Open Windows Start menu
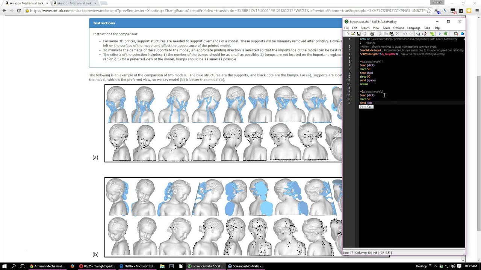Image resolution: width=481 pixels, height=270 pixels. pyautogui.click(x=5, y=266)
